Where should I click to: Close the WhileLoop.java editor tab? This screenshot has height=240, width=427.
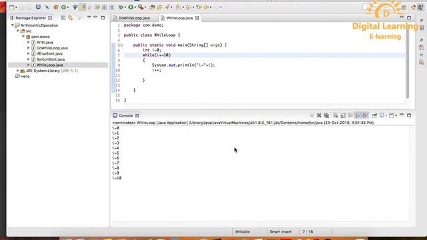pyautogui.click(x=197, y=18)
